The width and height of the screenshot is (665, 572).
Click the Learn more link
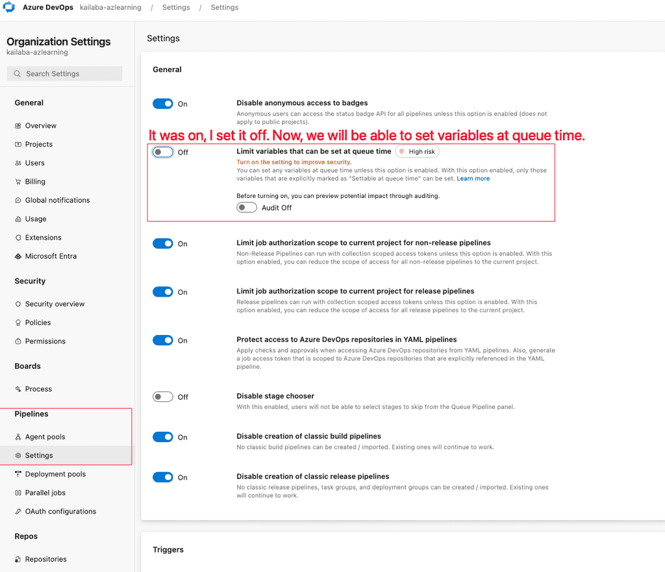click(473, 179)
